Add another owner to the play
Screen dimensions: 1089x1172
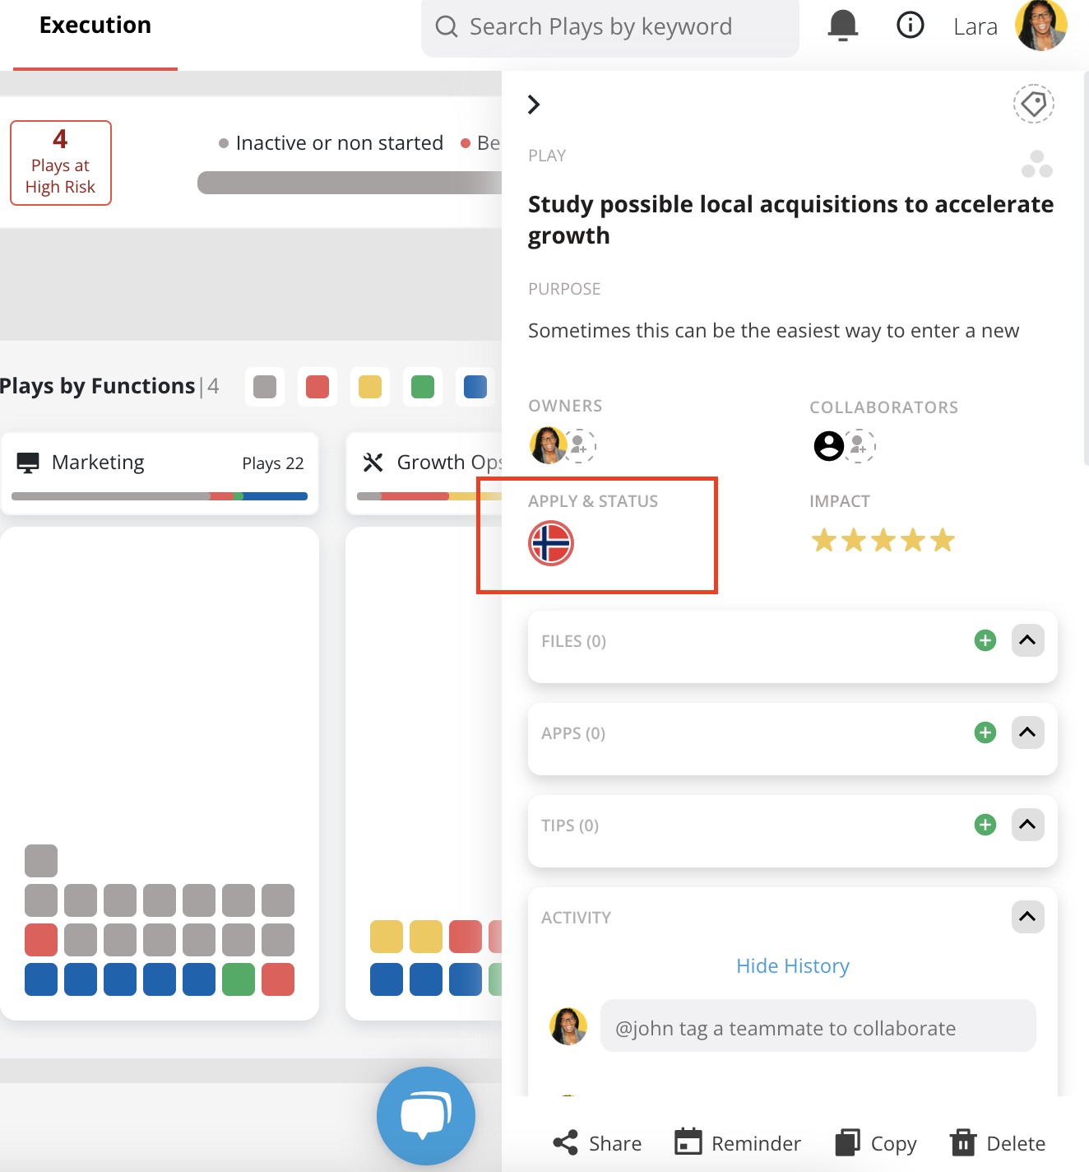pos(580,445)
